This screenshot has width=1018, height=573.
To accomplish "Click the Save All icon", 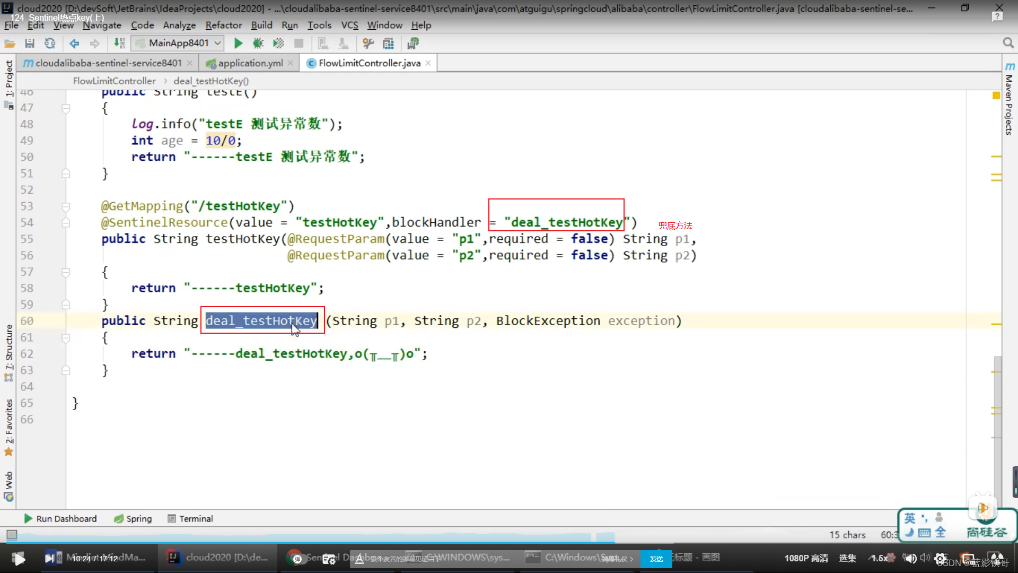I will pyautogui.click(x=30, y=44).
